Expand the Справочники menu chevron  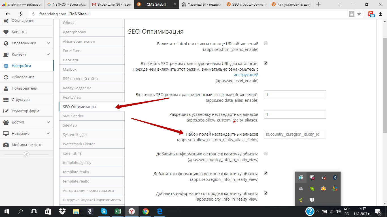coord(48,43)
